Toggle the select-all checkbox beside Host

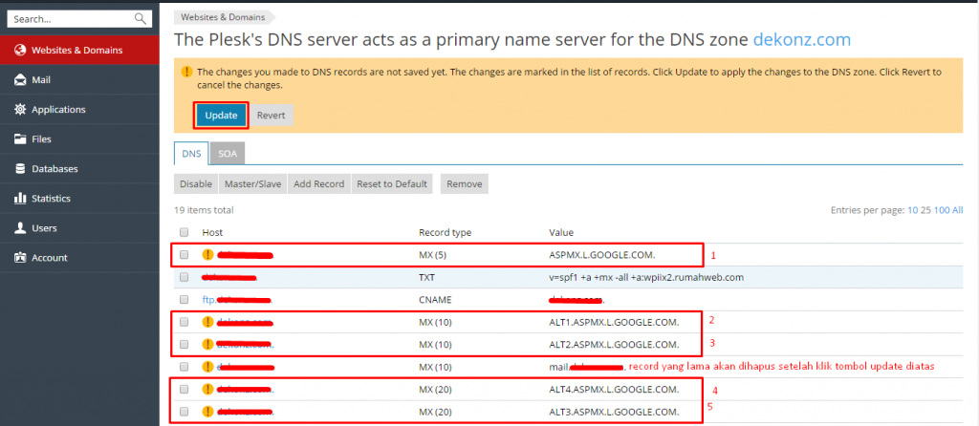click(x=184, y=232)
